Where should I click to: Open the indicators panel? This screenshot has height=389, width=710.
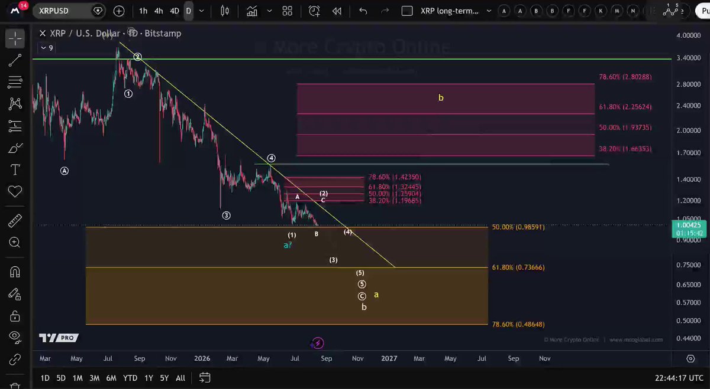tap(253, 11)
